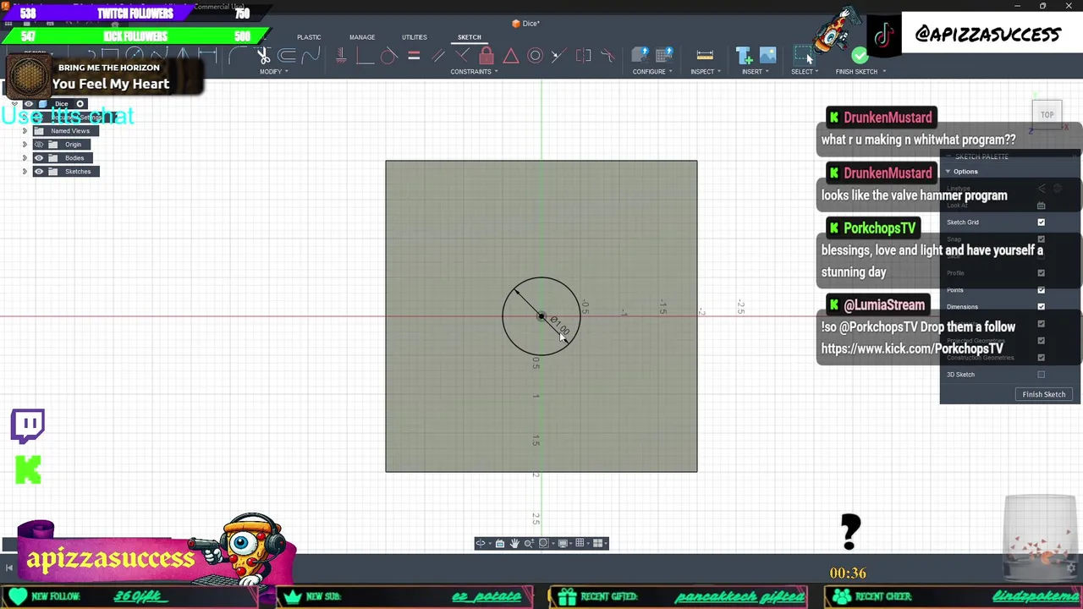The width and height of the screenshot is (1083, 609).
Task: Open the Look At icon in palette
Action: point(1041,206)
